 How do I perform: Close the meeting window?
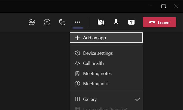176,6
